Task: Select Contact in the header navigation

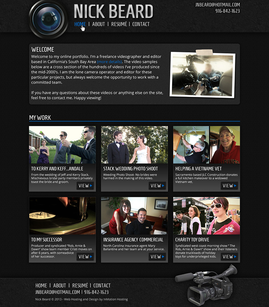Action: click(141, 24)
